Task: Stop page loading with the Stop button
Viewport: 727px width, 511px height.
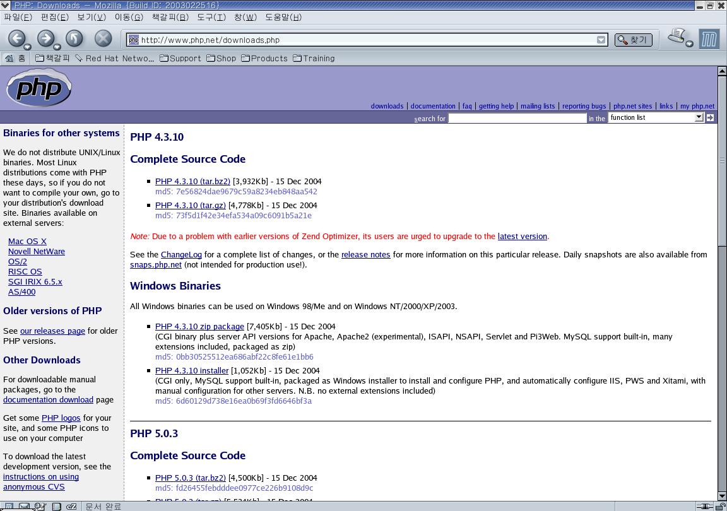Action: 103,38
